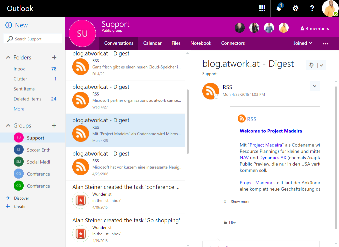The height and width of the screenshot is (247, 339).
Task: Click RSS icon of Fri 4/29 digest
Action: 81,67
